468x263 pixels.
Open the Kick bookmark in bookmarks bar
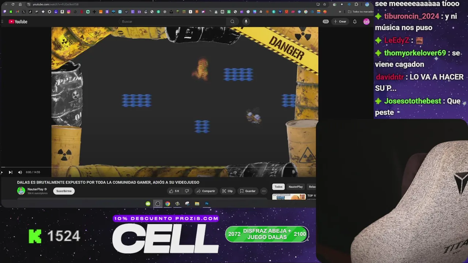point(11,12)
